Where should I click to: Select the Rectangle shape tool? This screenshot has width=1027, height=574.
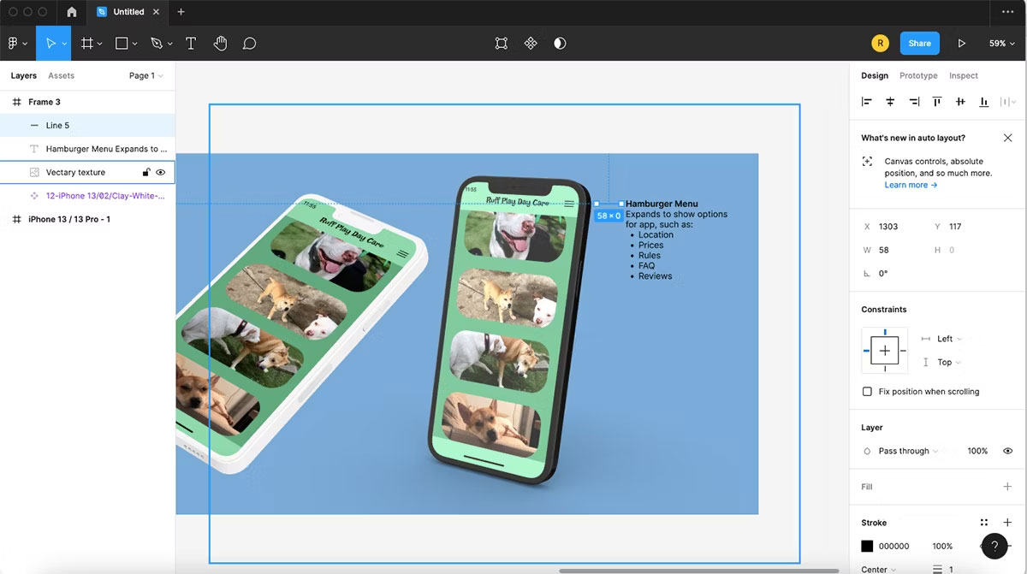point(122,44)
